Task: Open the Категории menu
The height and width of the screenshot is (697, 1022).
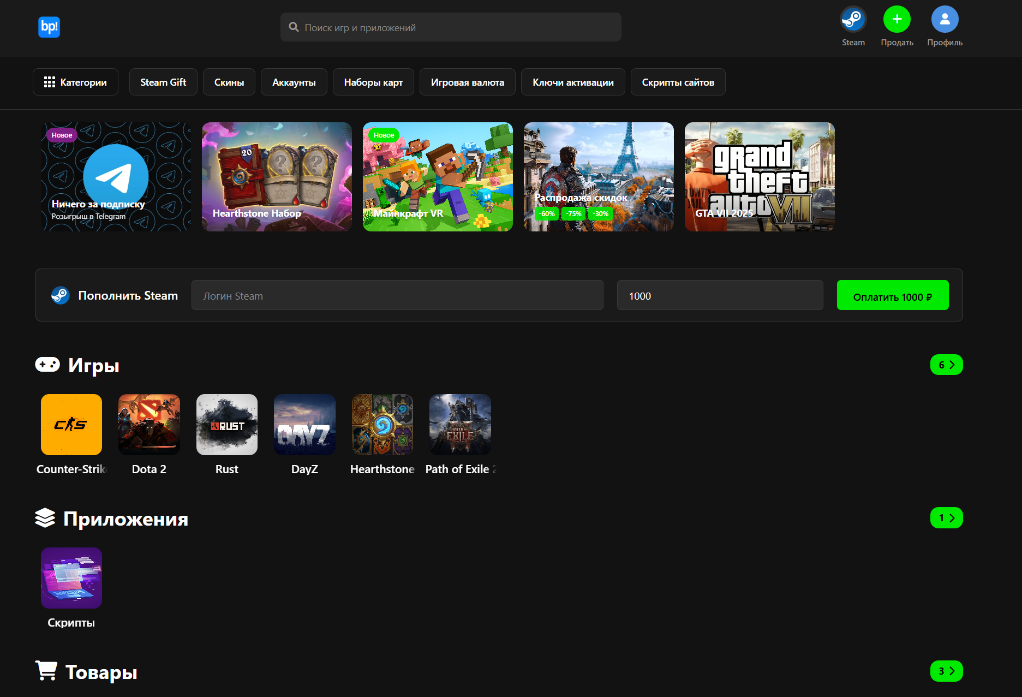Action: point(75,82)
